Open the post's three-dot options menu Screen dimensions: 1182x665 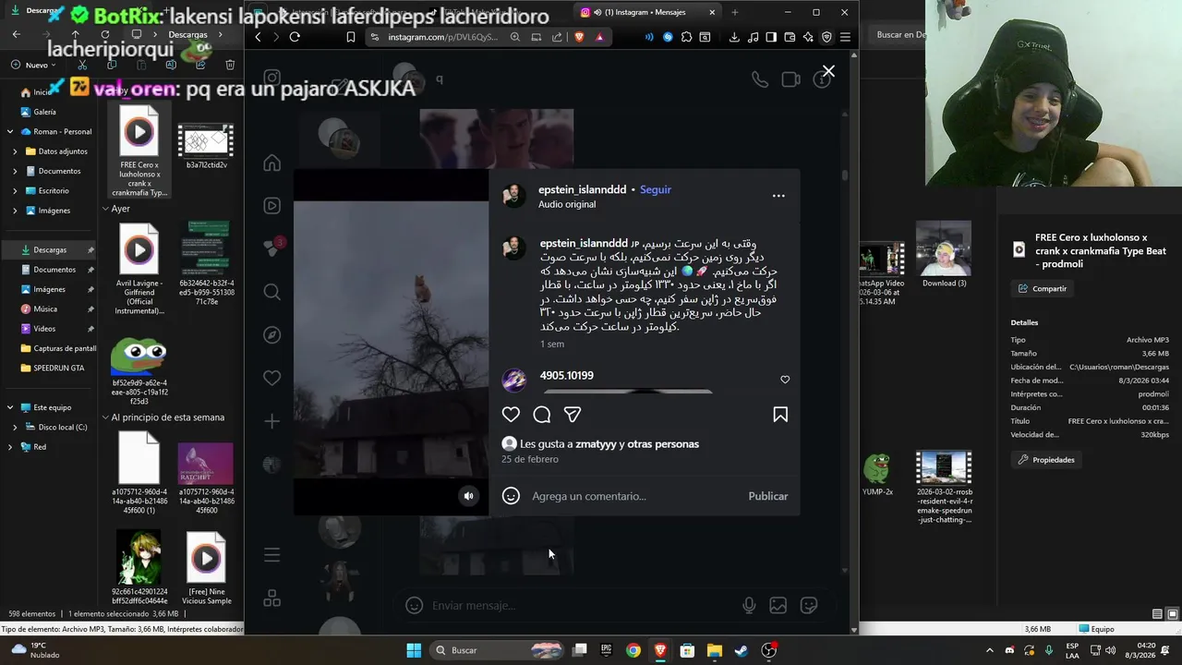778,196
